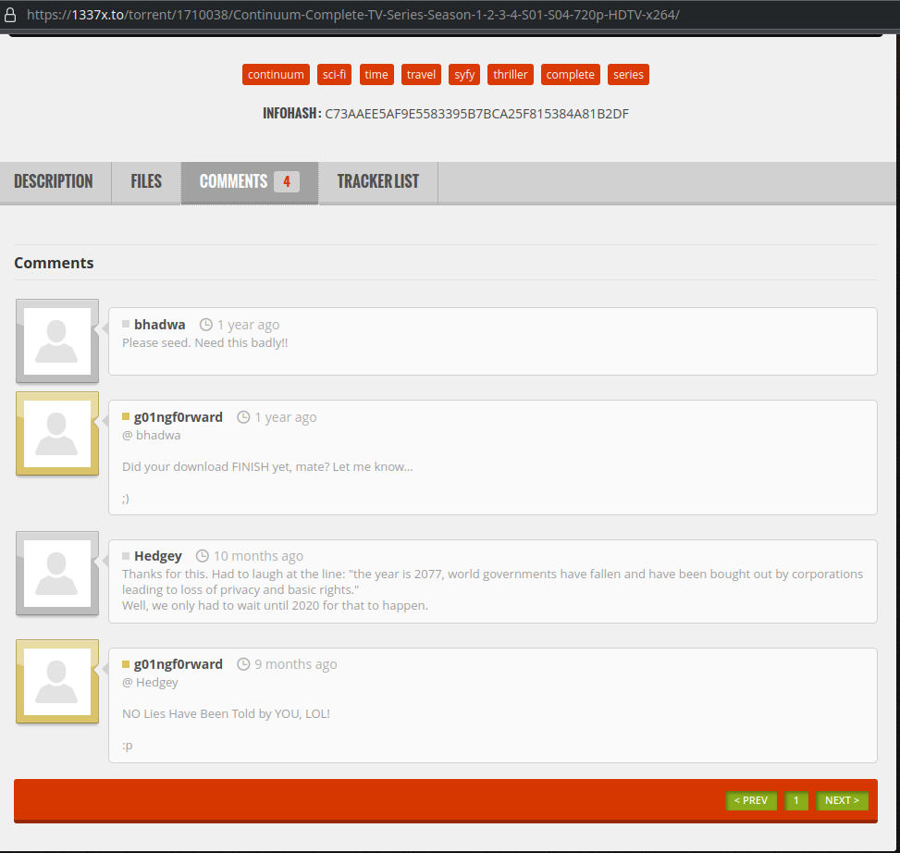Screen dimensions: 900x853
Task: Switch to the Tracker List tab
Action: click(x=378, y=181)
